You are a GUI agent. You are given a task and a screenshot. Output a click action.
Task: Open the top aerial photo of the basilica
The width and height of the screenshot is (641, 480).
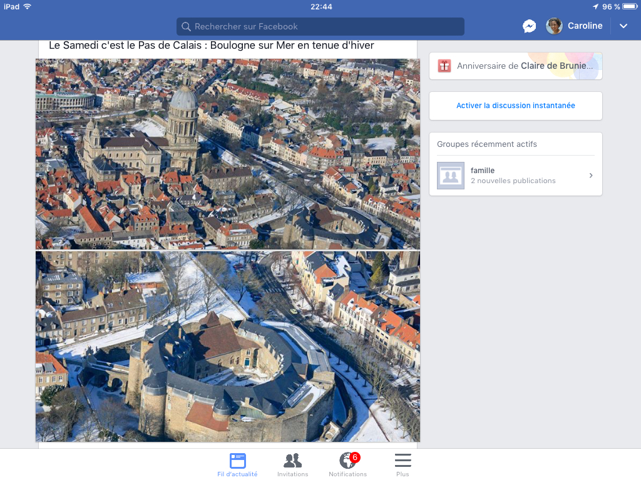coord(227,154)
